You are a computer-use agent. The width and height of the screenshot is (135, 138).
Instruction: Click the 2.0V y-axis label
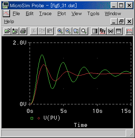pos(20,43)
